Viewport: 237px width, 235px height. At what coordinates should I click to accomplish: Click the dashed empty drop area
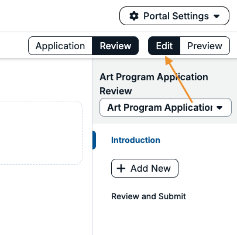coord(41,132)
